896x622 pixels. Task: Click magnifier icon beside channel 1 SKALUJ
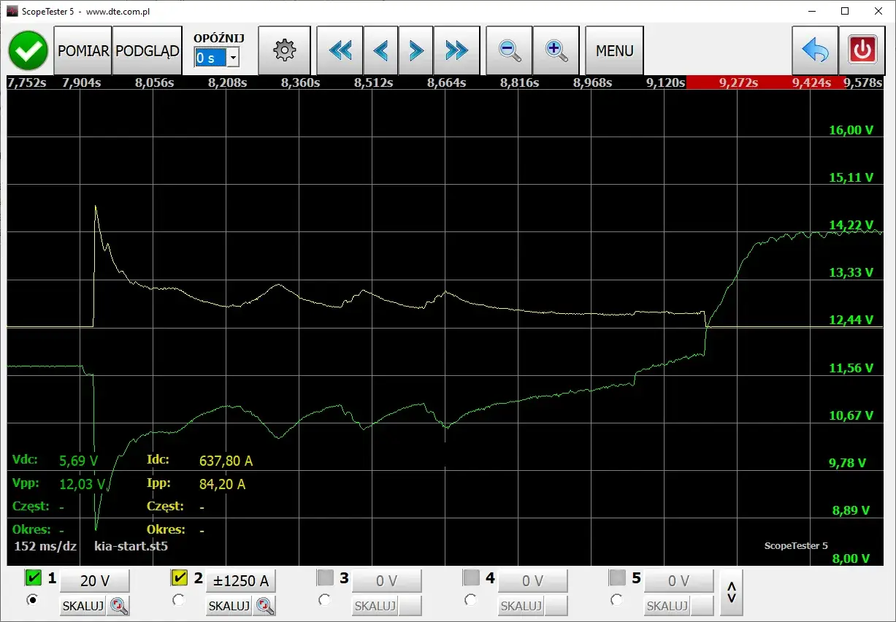click(118, 605)
